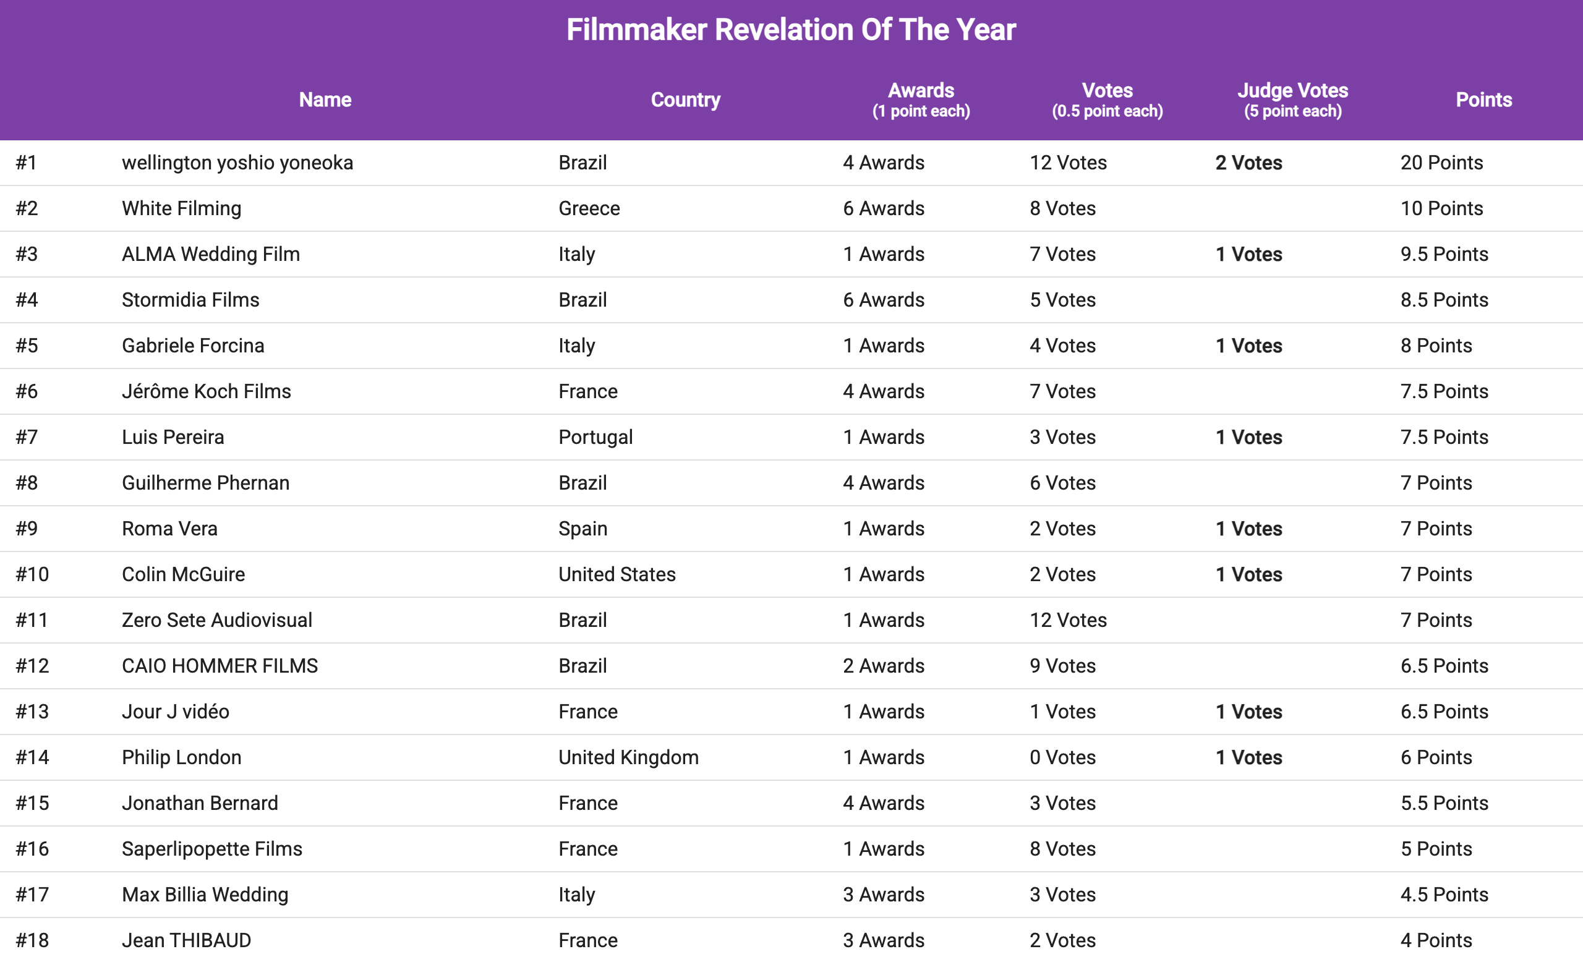Open wellington yoshio yoneoka's entry
Screen dimensions: 1583x962
tap(237, 163)
